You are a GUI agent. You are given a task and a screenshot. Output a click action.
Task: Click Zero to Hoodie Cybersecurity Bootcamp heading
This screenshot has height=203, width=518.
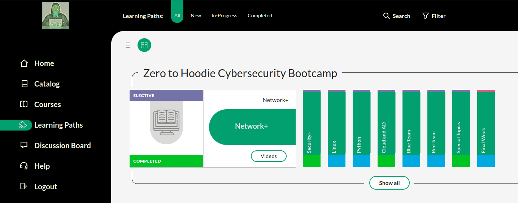pos(240,74)
